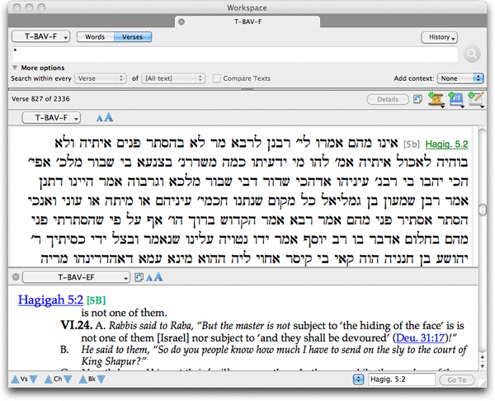Click the Go To button
Viewport: 495px width, 401px height.
(x=456, y=380)
